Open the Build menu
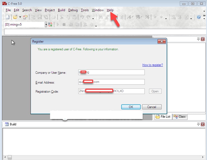The height and width of the screenshot is (160, 207). [x=61, y=10]
